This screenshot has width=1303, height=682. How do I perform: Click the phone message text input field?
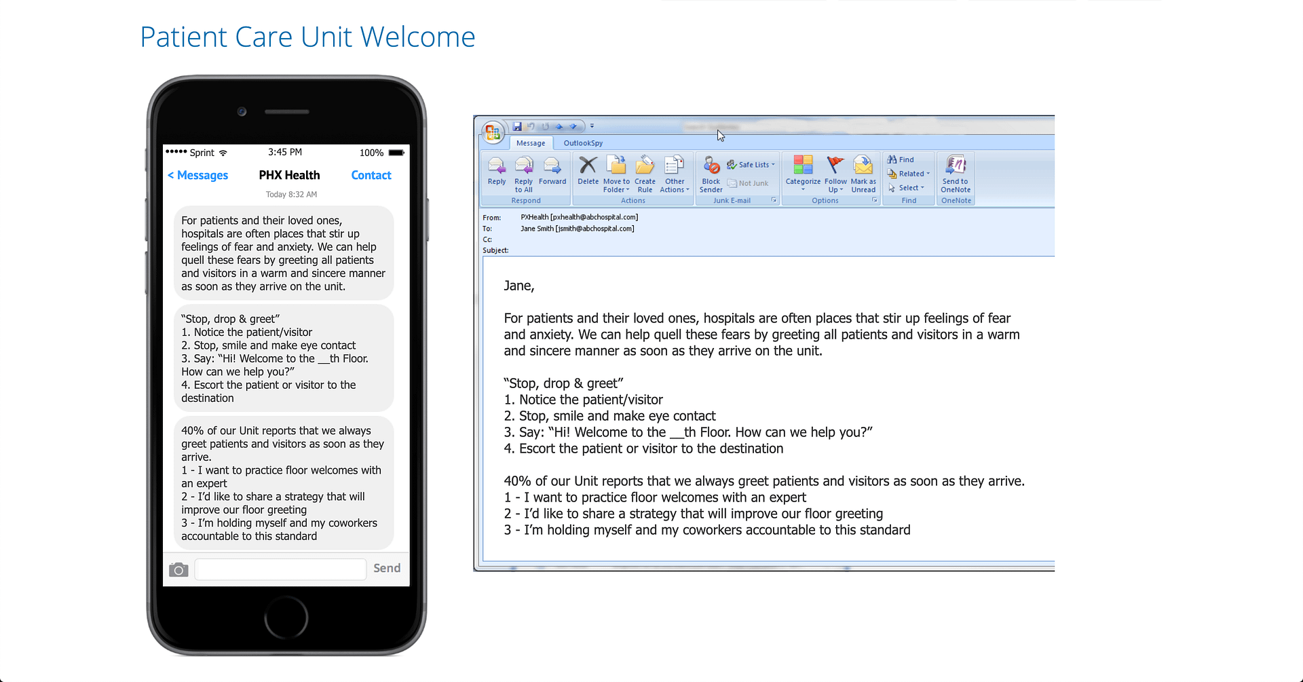coord(280,569)
